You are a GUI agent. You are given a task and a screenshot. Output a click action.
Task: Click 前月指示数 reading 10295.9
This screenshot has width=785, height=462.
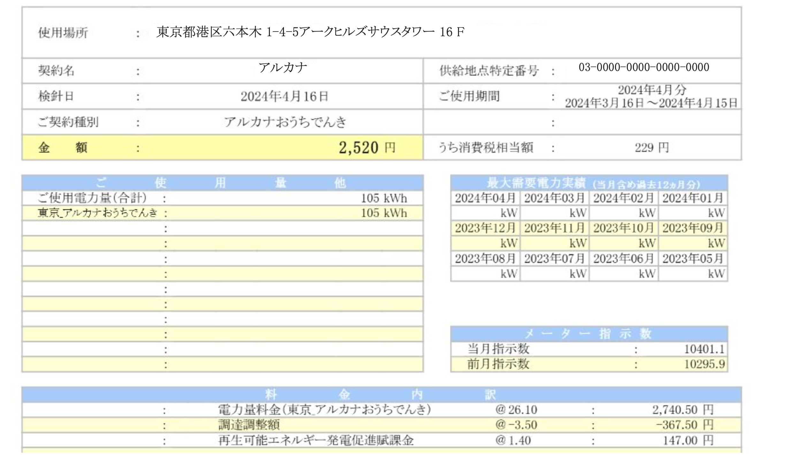704,364
